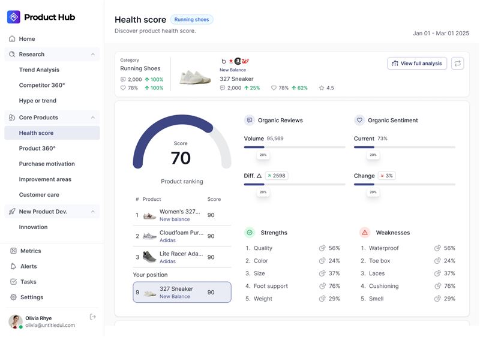Click the Product Hub logo icon

tap(14, 17)
